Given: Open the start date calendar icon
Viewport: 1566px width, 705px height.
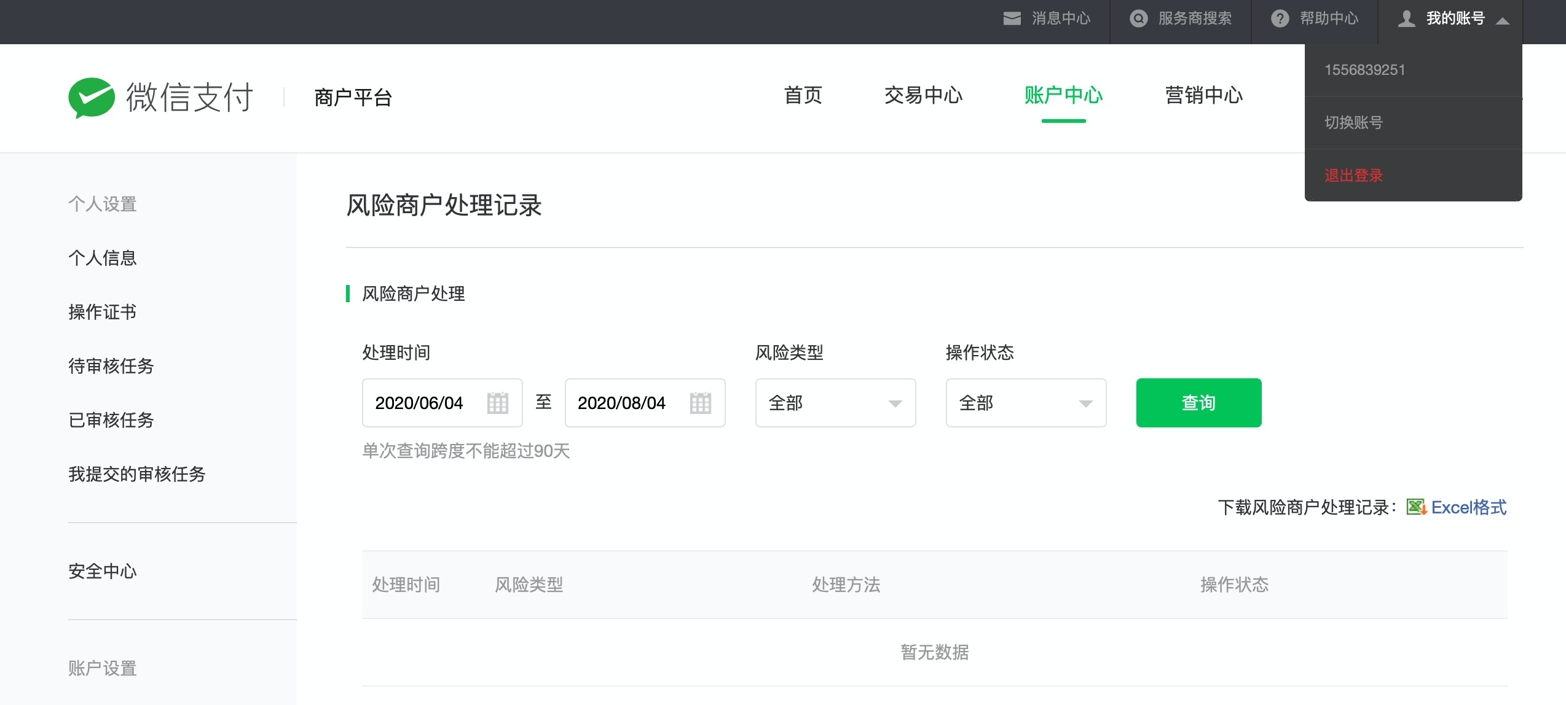Looking at the screenshot, I should 497,403.
